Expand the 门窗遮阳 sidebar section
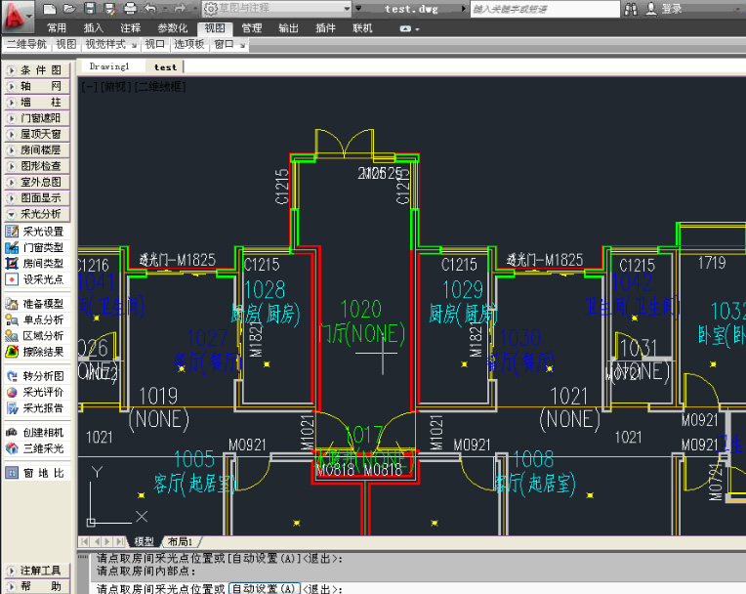 click(37, 118)
